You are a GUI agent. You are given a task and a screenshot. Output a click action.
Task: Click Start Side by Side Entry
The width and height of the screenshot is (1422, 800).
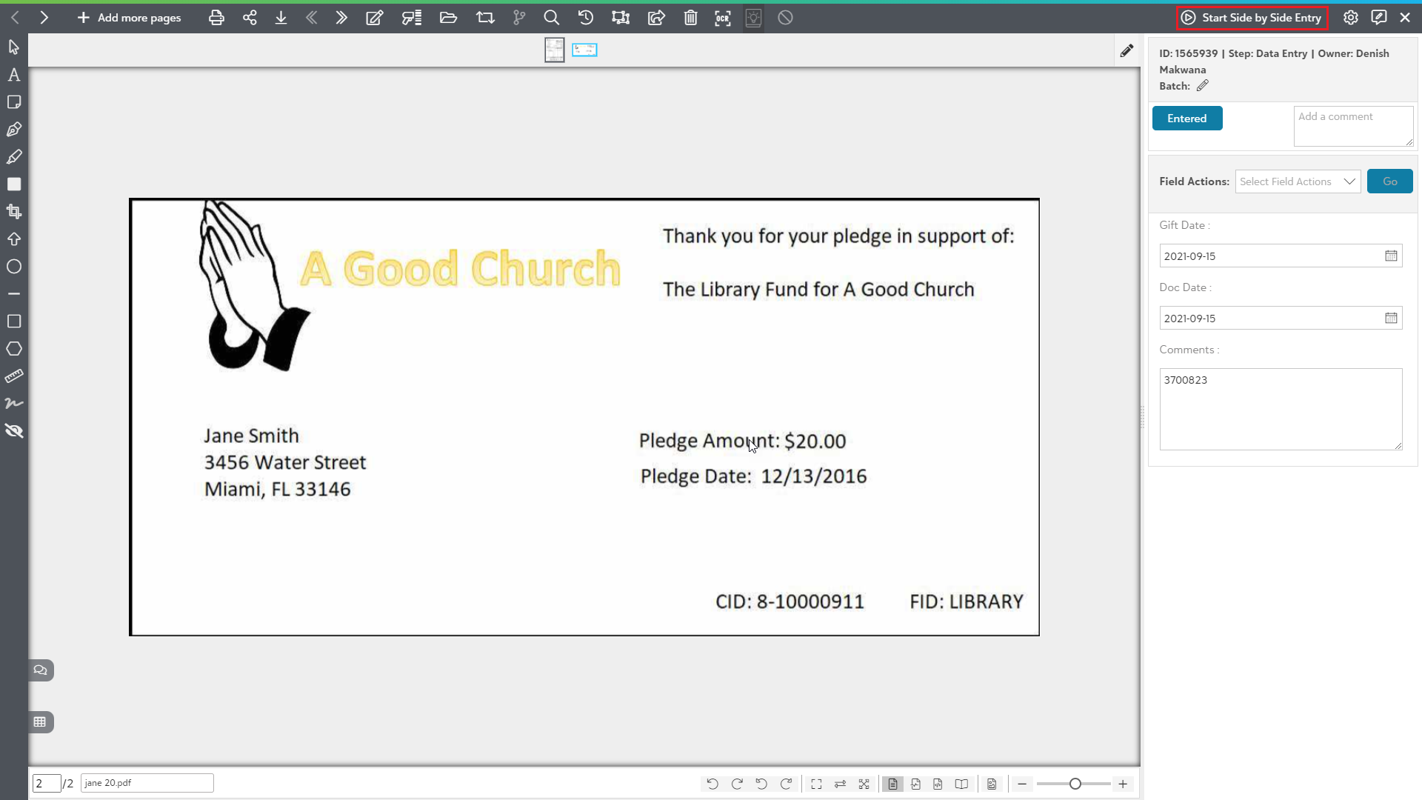pos(1252,18)
